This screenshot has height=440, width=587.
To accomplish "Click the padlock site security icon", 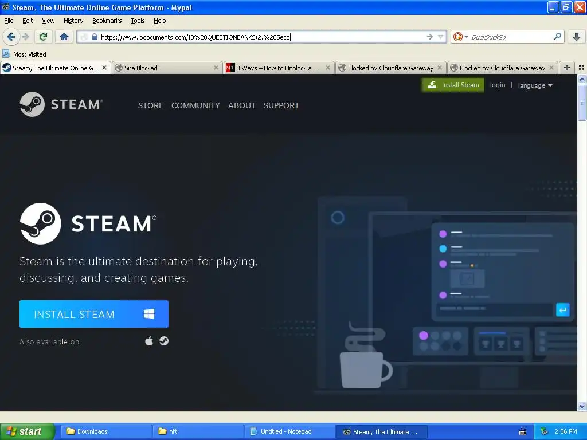I will pos(95,37).
